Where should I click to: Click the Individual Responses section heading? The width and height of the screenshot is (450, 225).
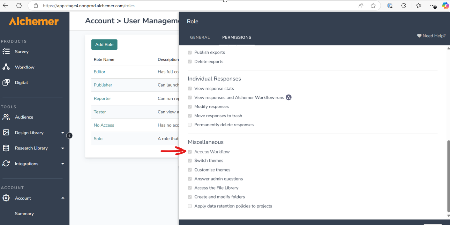coord(214,79)
